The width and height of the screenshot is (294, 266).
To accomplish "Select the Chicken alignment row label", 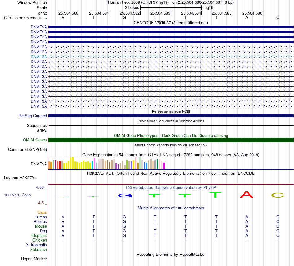I will [x=40, y=240].
